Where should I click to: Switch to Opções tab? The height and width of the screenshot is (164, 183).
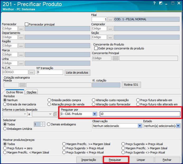coord(31,92)
